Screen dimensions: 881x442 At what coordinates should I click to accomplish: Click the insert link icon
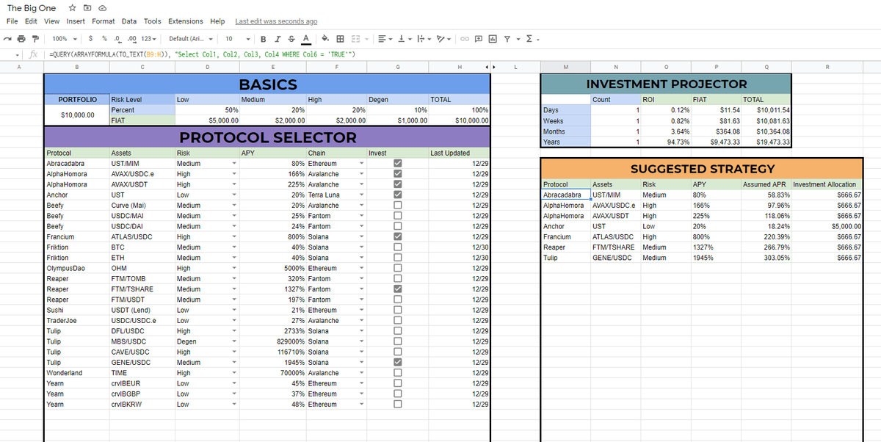(465, 38)
